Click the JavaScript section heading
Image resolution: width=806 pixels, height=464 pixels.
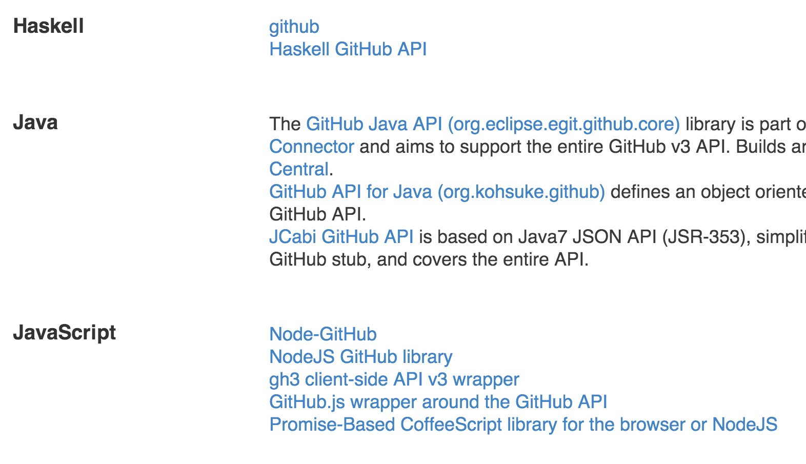pos(65,333)
